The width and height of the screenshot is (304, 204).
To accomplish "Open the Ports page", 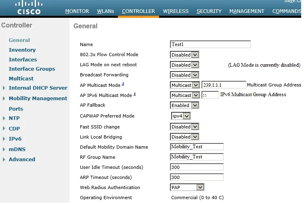I will point(16,109).
